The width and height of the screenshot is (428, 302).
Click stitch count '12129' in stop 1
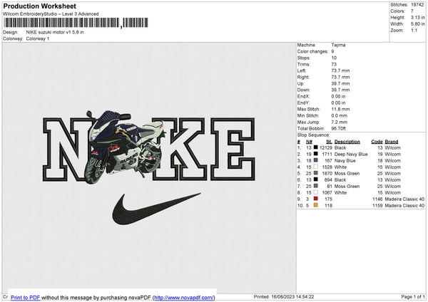(x=326, y=147)
